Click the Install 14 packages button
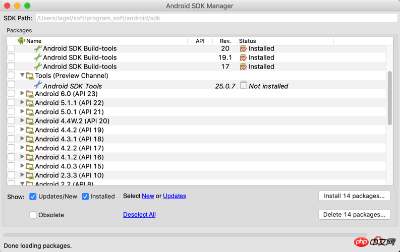400x252 pixels. tap(354, 196)
